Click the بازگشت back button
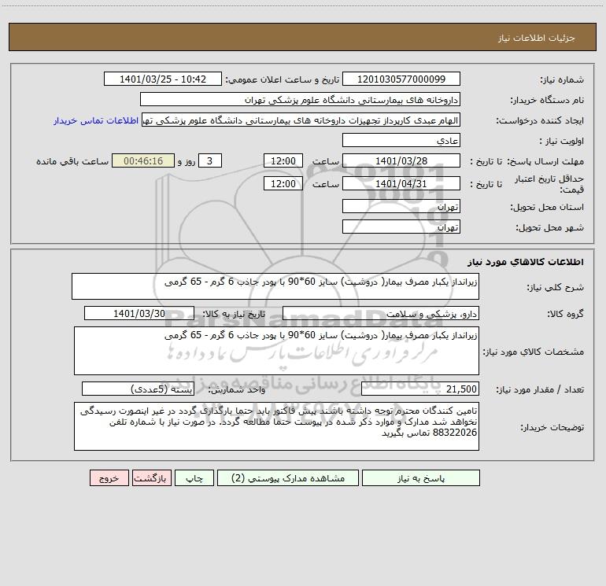 point(151,477)
